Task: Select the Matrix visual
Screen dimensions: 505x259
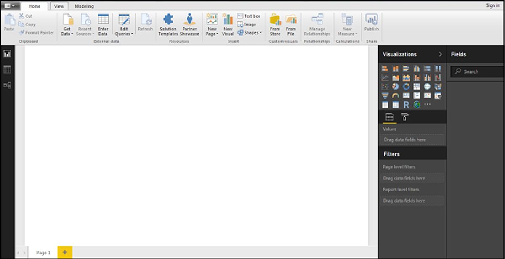Action: pos(396,105)
